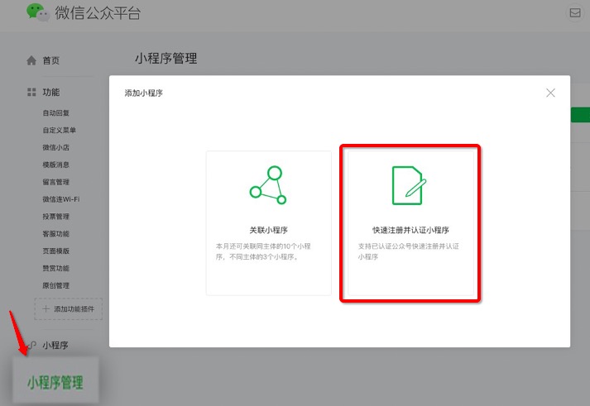Click the home icon beside 首页

pyautogui.click(x=31, y=60)
